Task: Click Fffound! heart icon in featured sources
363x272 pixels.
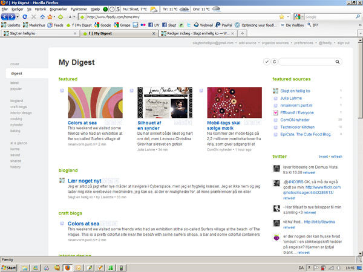Action: tap(275, 112)
